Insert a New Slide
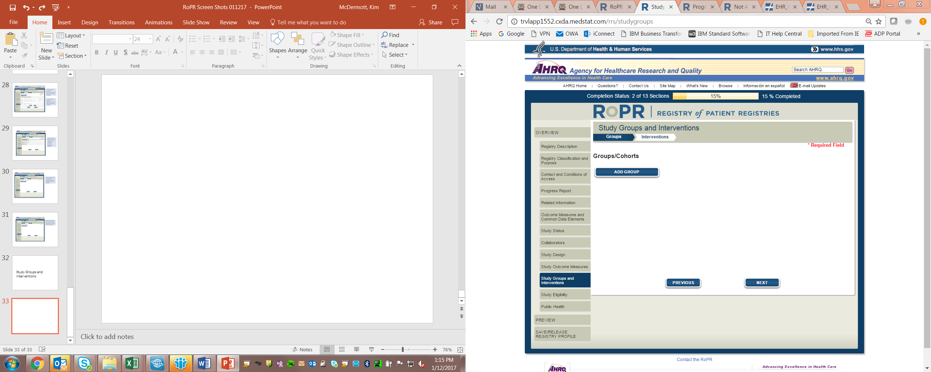Screen dimensions: 931x372 (46, 46)
